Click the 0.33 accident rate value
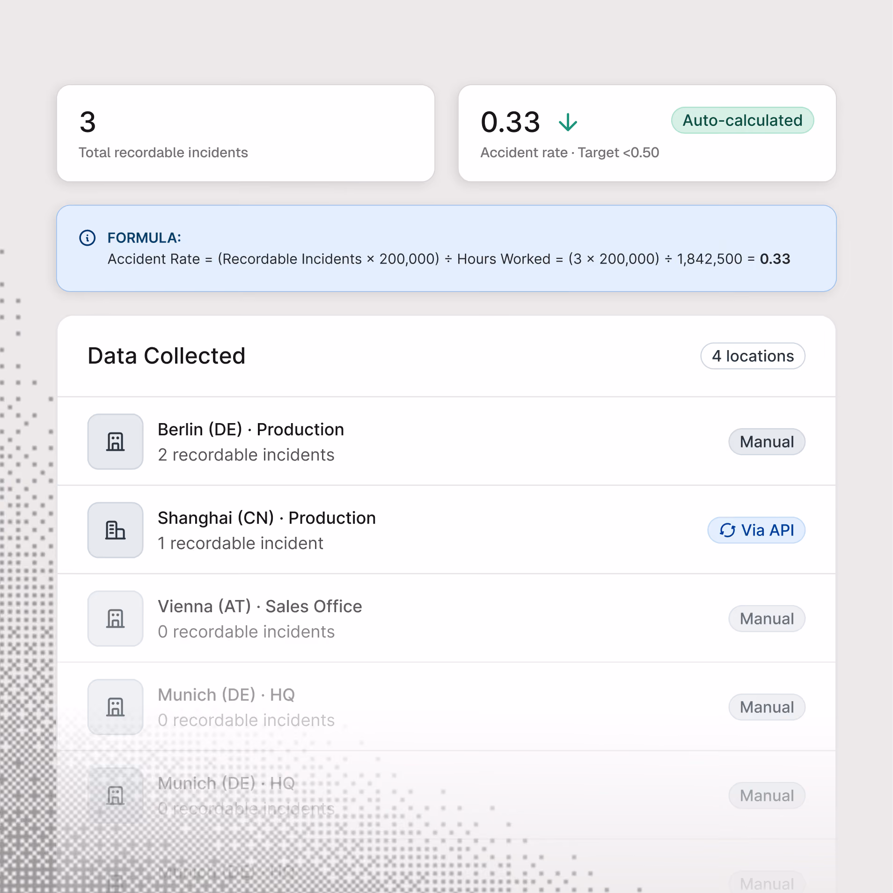 [x=510, y=122]
